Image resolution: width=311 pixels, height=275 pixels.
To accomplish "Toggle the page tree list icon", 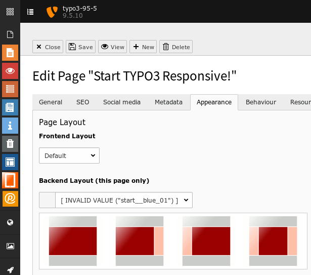I will tap(30, 12).
